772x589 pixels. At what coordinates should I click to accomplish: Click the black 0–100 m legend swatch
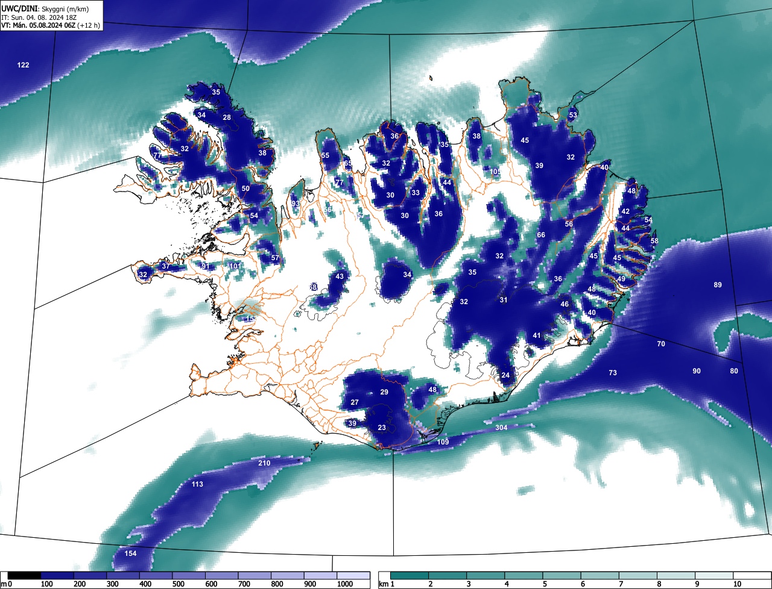pos(25,576)
